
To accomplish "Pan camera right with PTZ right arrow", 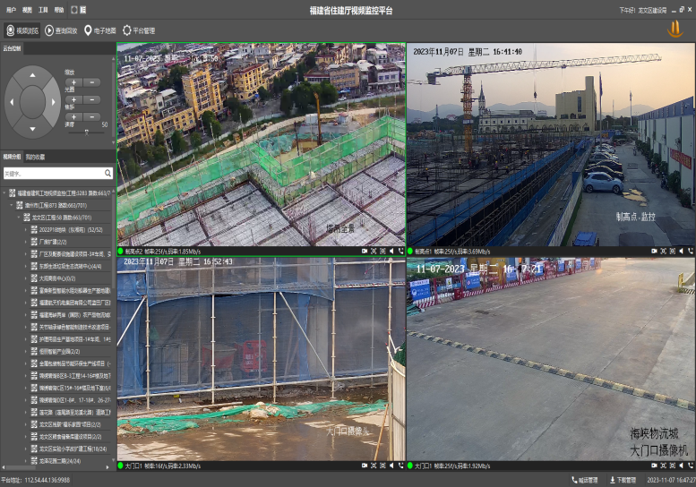I will 53,102.
